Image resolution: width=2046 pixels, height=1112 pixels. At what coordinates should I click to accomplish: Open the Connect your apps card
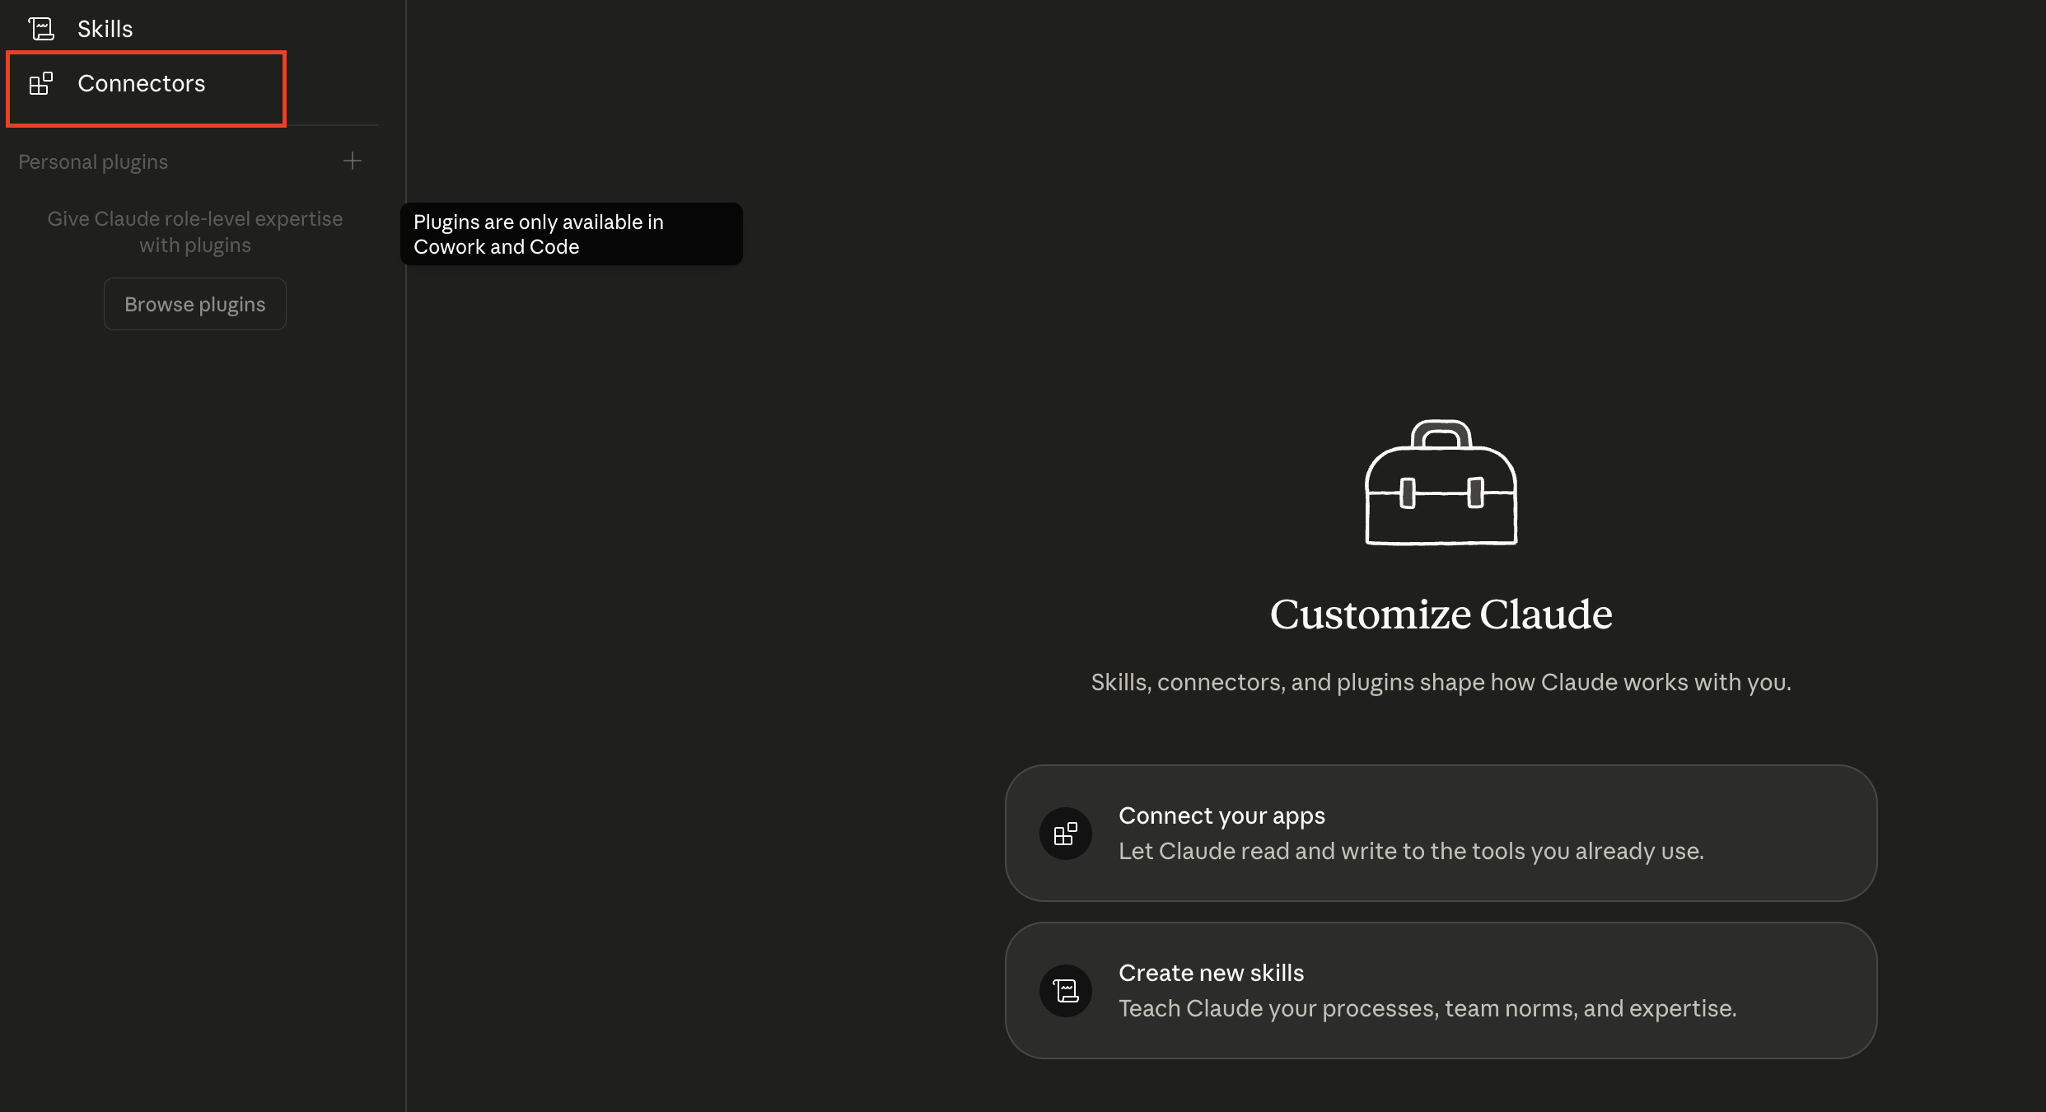1441,833
